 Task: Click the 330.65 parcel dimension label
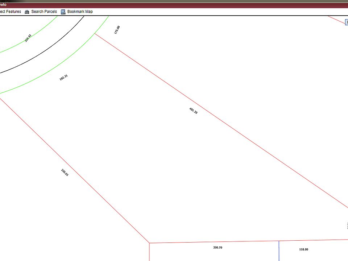pyautogui.click(x=65, y=173)
